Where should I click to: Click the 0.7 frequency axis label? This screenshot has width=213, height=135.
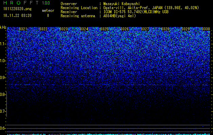point(3,111)
